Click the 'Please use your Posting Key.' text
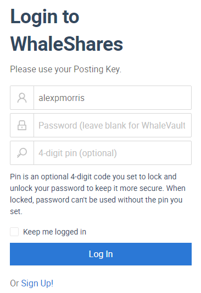This screenshot has width=201, height=293. 66,70
